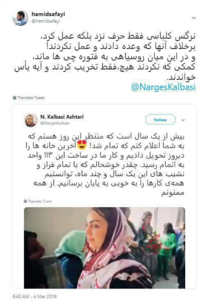
Task: Open the @NargesKalbasi handle under quoted name
Action: (55, 123)
